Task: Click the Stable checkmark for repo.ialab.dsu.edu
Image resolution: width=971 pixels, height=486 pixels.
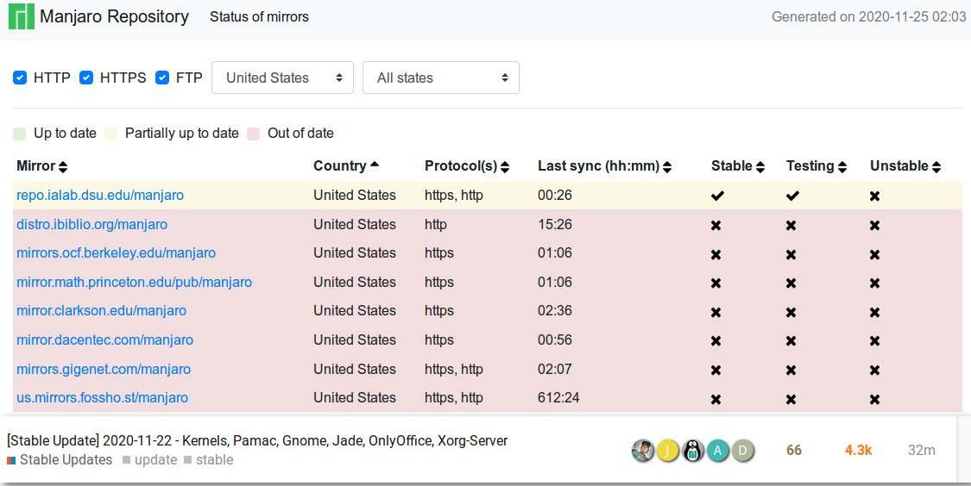Action: point(717,196)
